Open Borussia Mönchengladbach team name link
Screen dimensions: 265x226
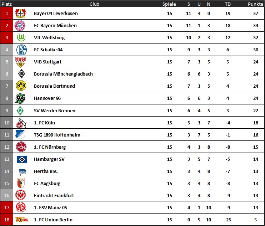(63, 74)
